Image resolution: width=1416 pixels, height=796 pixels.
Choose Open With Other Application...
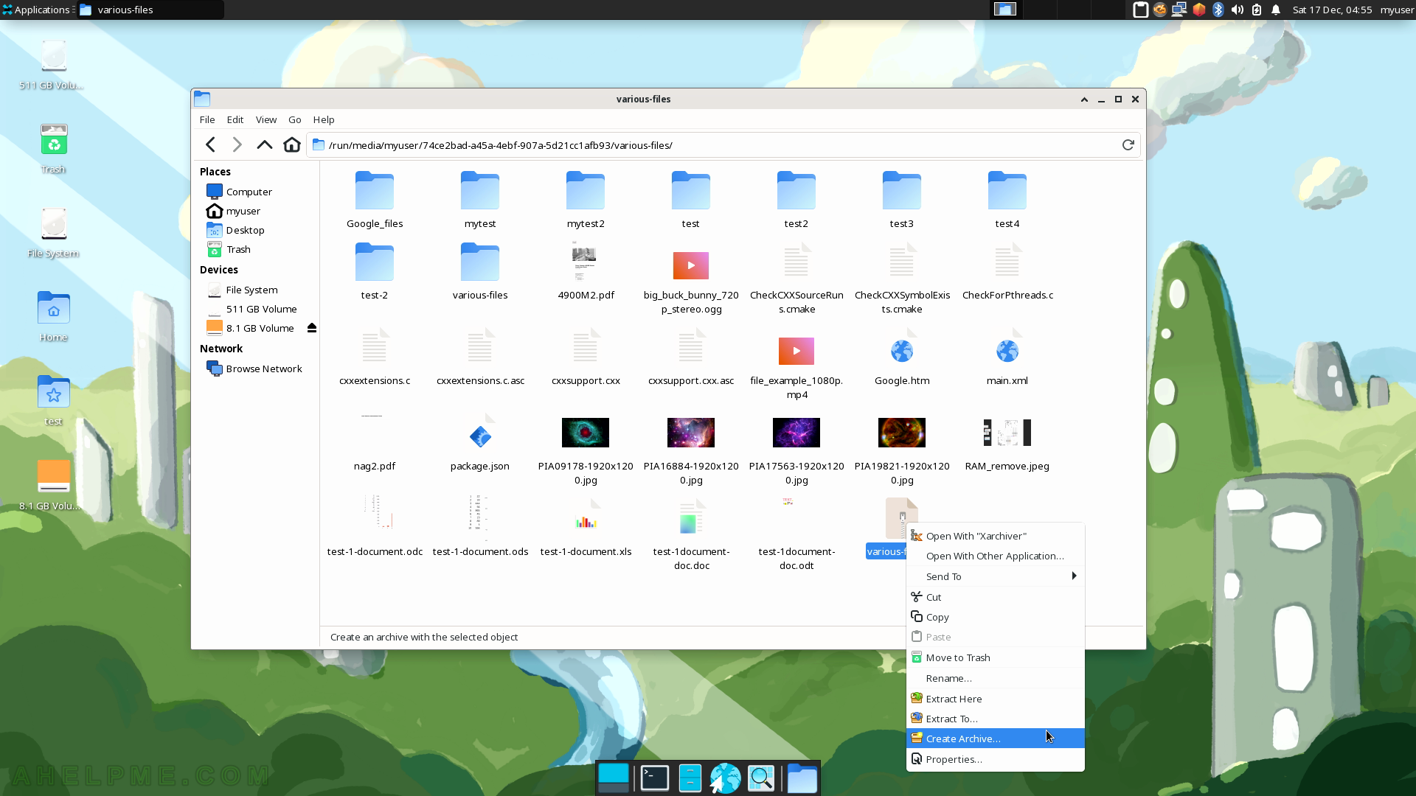coord(995,556)
